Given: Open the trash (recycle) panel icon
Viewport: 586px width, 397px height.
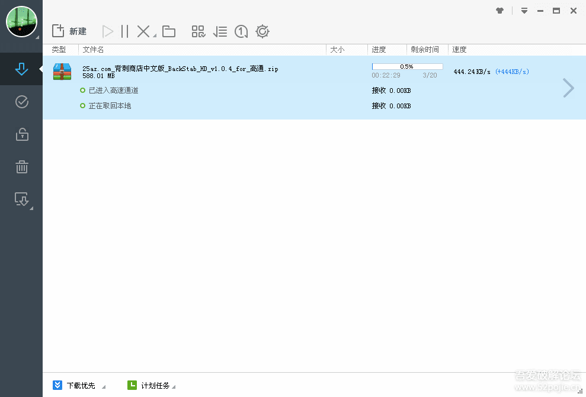Looking at the screenshot, I should click(21, 167).
